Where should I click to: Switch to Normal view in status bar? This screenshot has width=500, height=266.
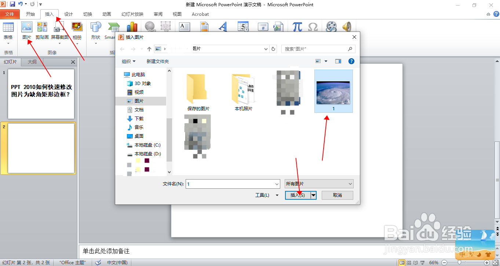402,263
